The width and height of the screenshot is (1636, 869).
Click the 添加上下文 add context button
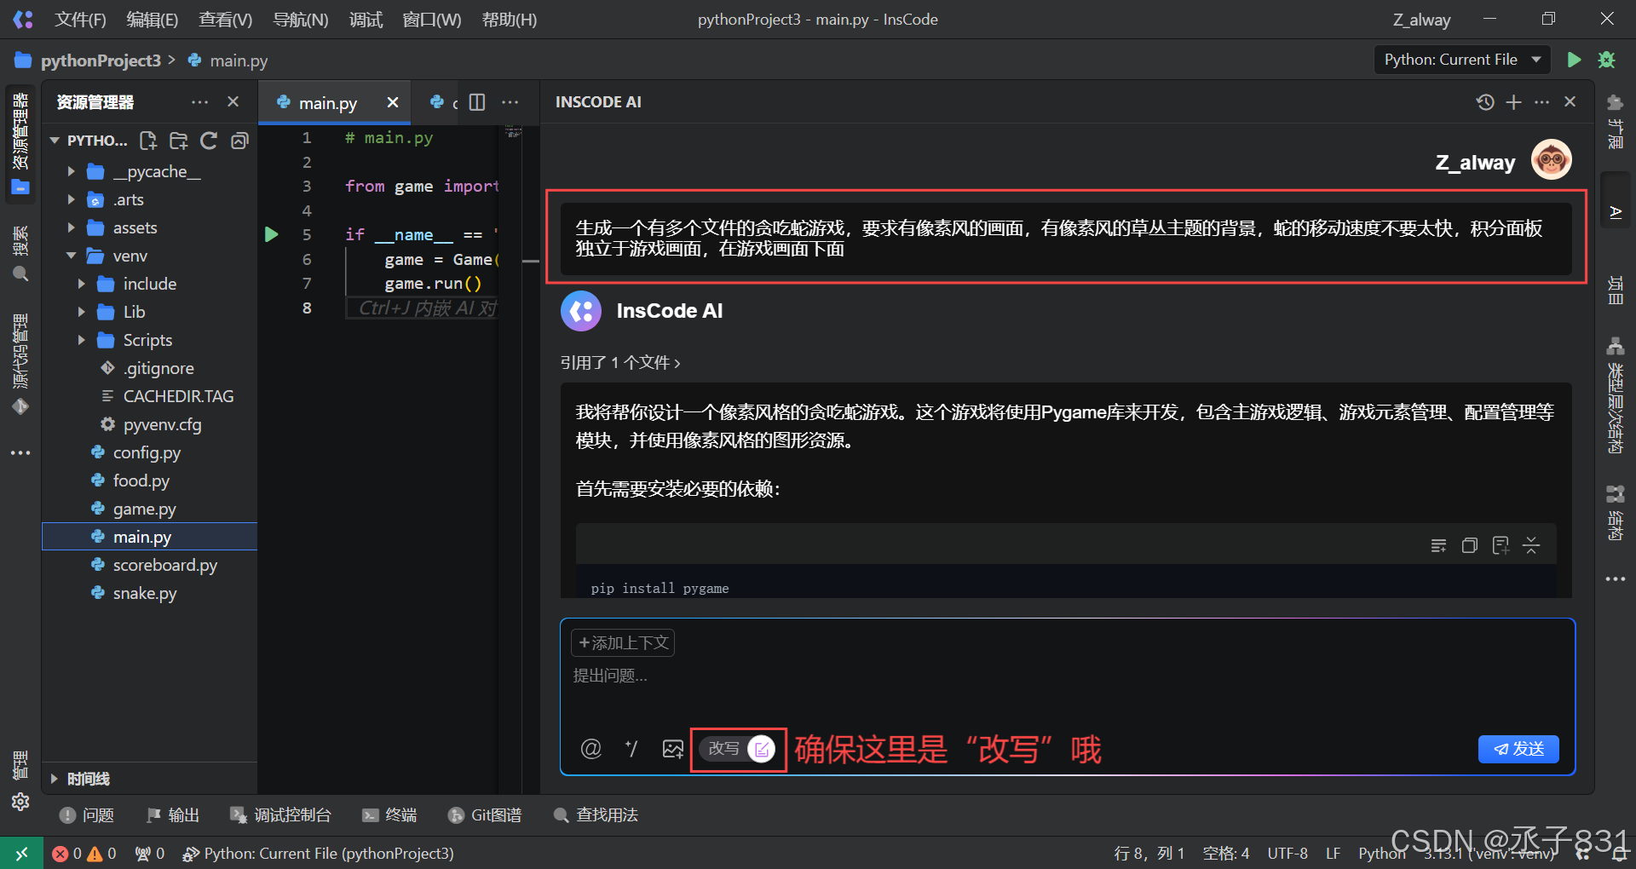point(622,643)
